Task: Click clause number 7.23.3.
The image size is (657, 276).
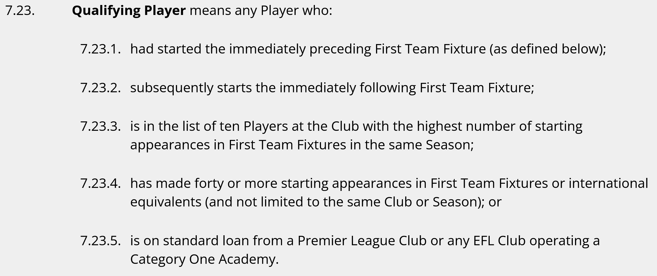Action: click(101, 126)
